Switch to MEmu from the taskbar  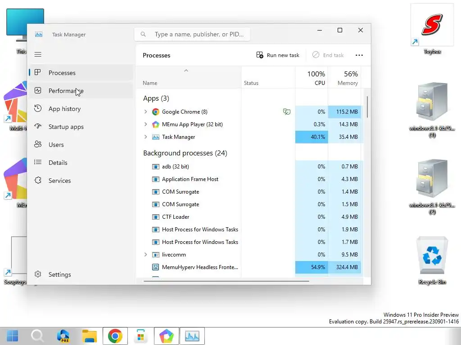coord(167,336)
